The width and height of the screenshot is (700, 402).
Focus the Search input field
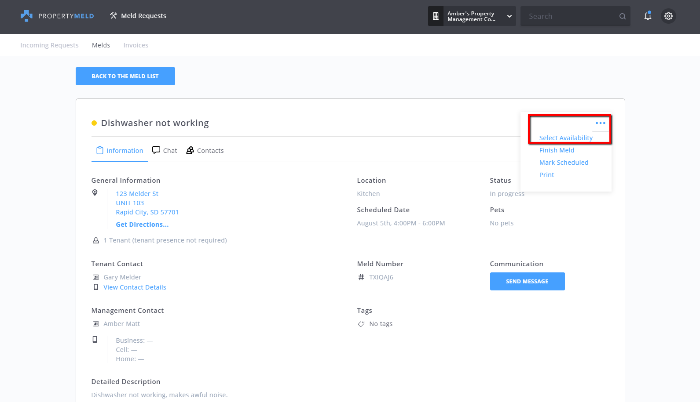pos(570,16)
